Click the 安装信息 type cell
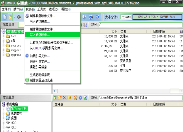183x132 pixels. pos(125,61)
